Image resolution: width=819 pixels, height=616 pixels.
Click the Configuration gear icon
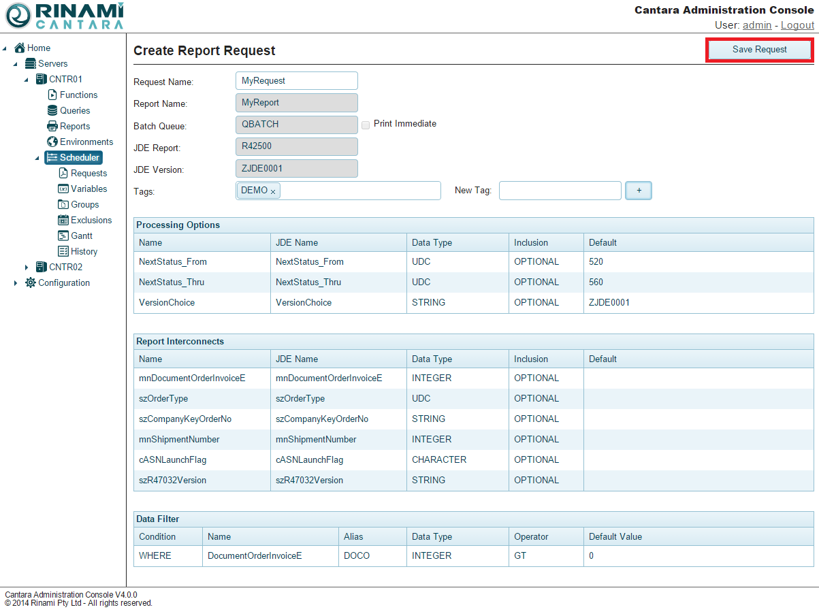[31, 282]
